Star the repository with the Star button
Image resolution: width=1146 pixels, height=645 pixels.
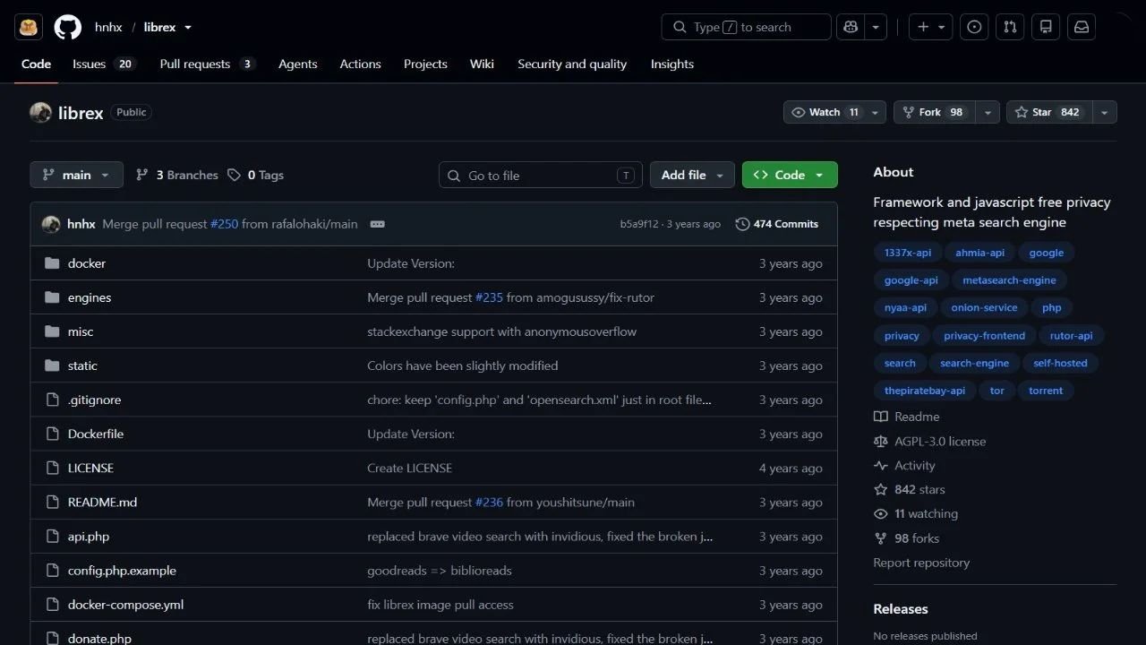pyautogui.click(x=1049, y=112)
